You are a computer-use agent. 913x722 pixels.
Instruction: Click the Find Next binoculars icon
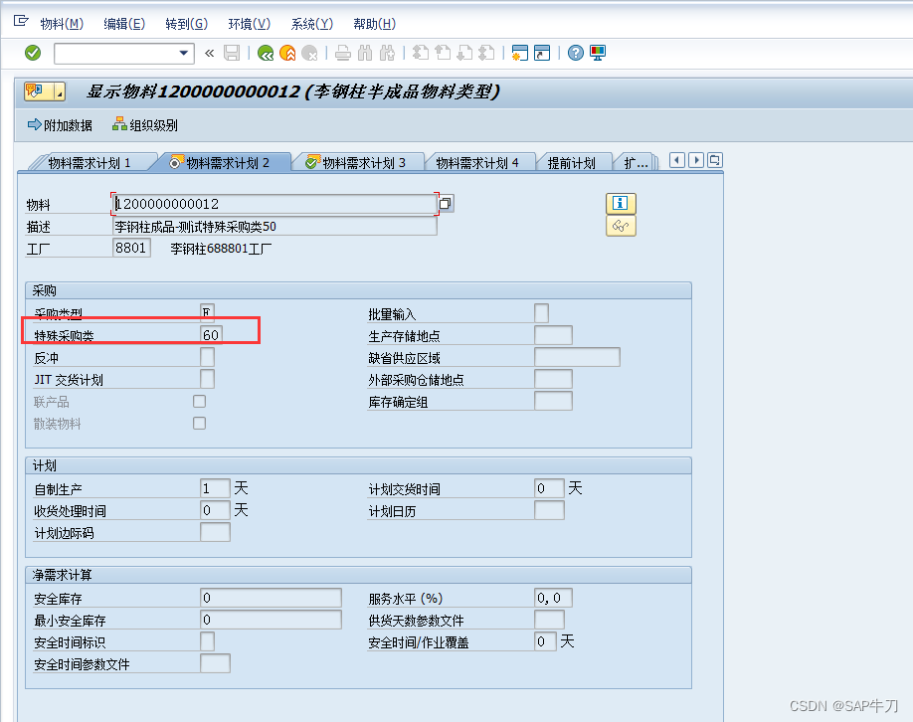(387, 53)
